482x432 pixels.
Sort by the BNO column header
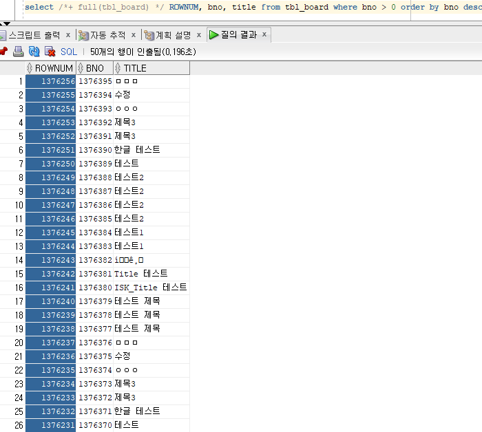click(x=95, y=68)
